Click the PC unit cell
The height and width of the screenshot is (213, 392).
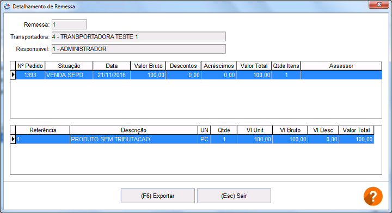(204, 139)
